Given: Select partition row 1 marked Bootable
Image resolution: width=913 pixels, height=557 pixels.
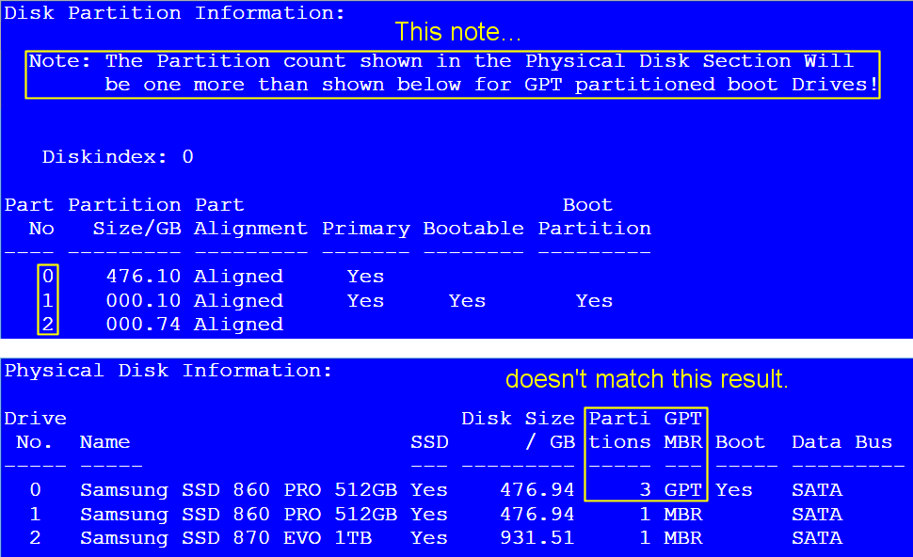Looking at the screenshot, I should (x=48, y=300).
